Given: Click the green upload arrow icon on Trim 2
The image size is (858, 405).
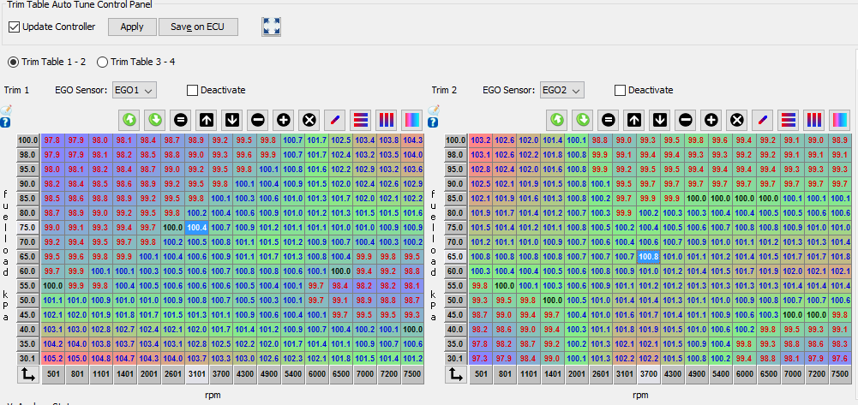Looking at the screenshot, I should pyautogui.click(x=556, y=120).
